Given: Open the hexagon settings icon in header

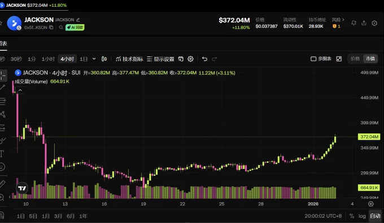Looking at the screenshot, I should tap(374, 23).
